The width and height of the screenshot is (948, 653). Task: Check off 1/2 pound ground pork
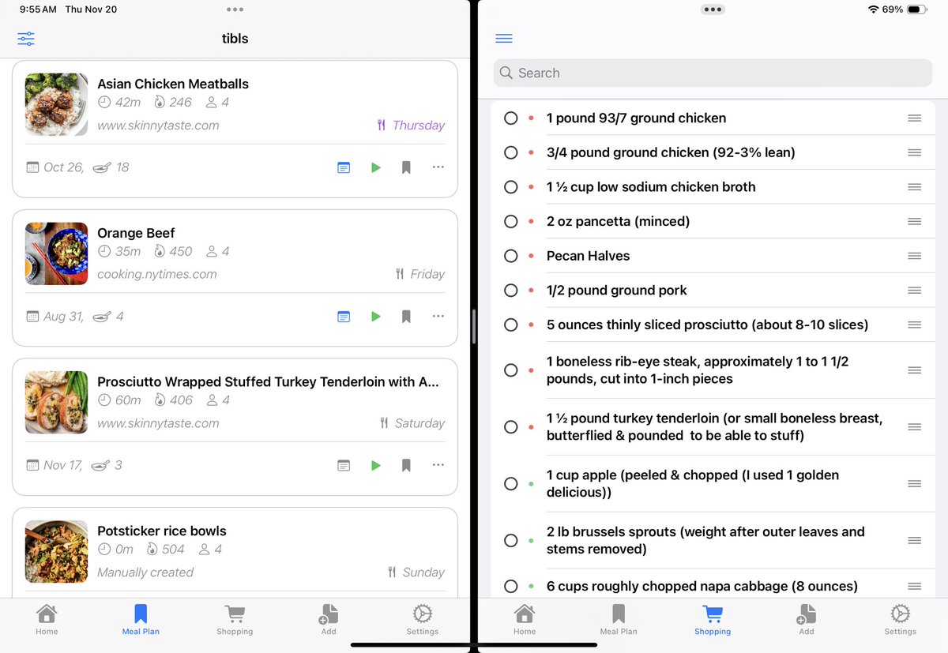[x=510, y=291]
